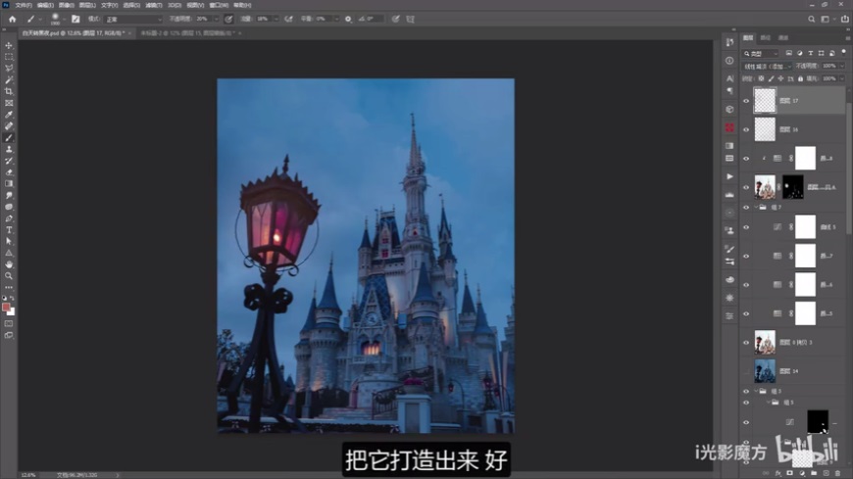Open layer opacity 100% dropdown
The image size is (853, 479).
[x=841, y=66]
